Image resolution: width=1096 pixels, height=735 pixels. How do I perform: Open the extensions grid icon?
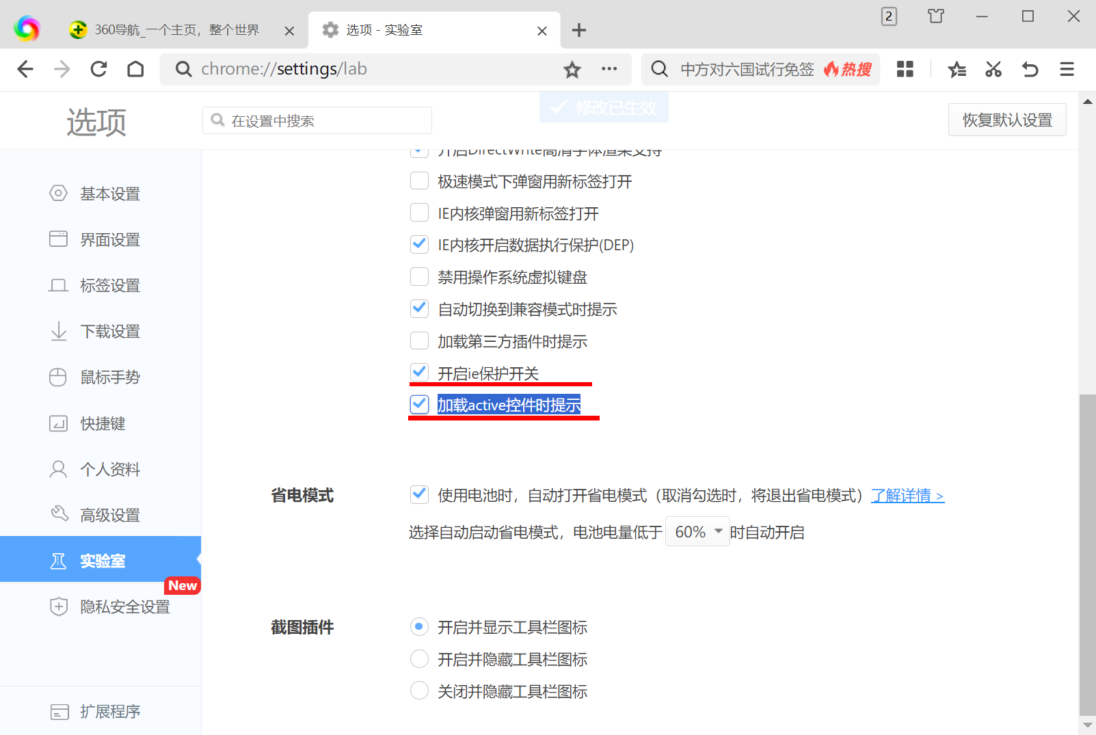point(905,69)
